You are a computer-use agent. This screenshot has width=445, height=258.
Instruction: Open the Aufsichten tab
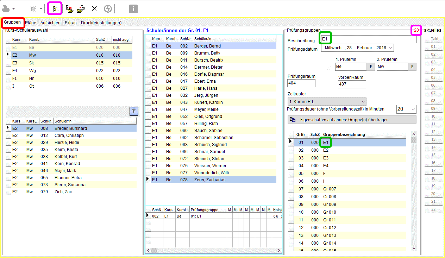point(50,23)
